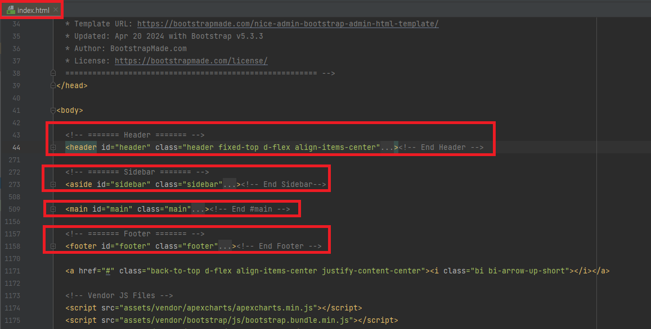This screenshot has height=329, width=651.
Task: Collapse the body tag fold on line 41
Action: click(x=53, y=110)
